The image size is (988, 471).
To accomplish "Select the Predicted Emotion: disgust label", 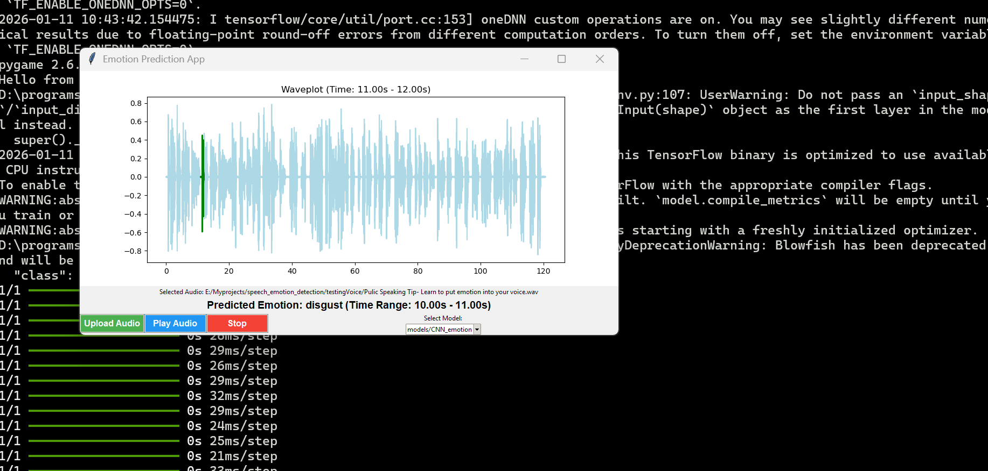I will (349, 305).
